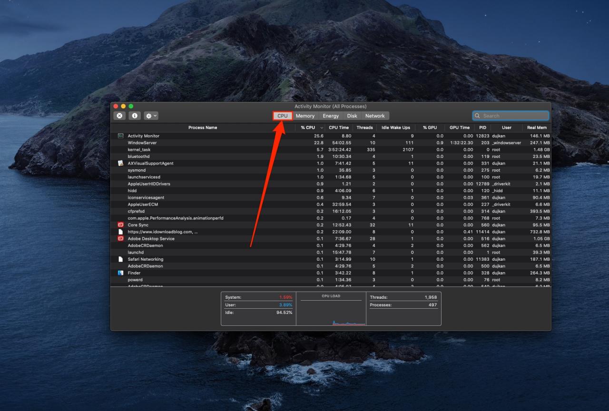This screenshot has height=411, width=609.
Task: Sort by the Process Name column header
Action: (203, 127)
